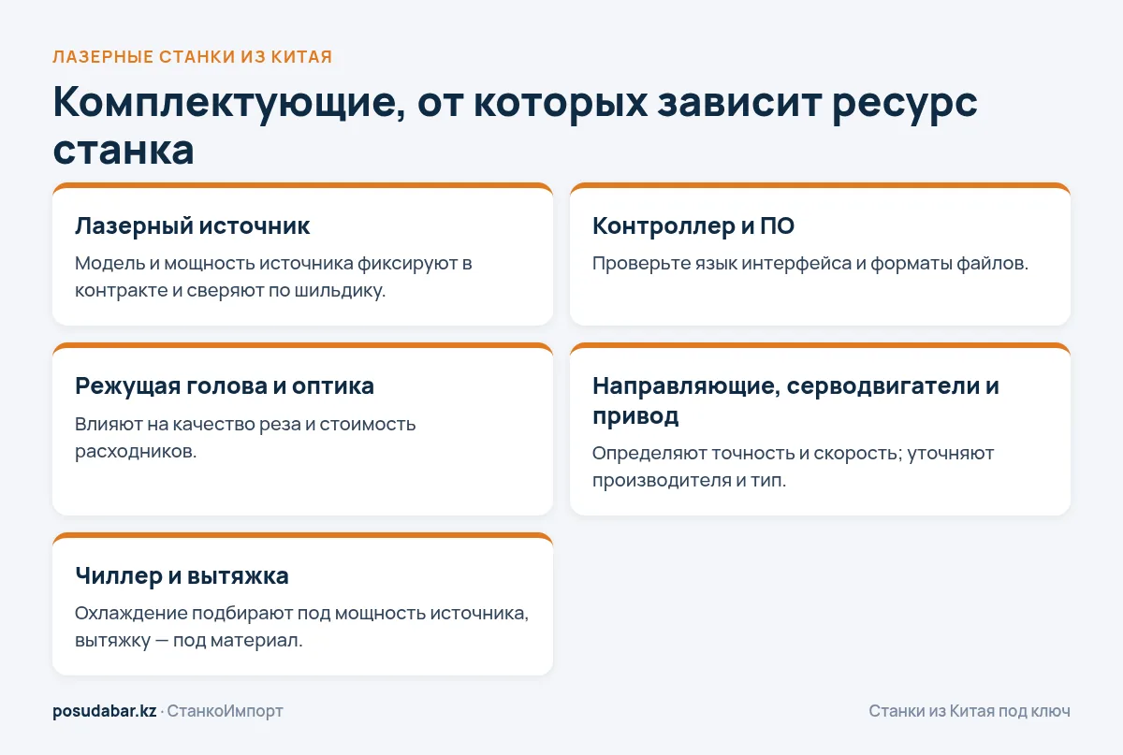
Task: Select text 'Определяют точность и скорость; уточняют производителя'
Action: (794, 467)
